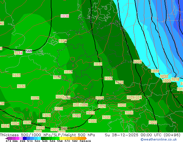Screen dimensions: 183x142
Task: Click the 1036 isobar pressure label
Action: (65, 16)
